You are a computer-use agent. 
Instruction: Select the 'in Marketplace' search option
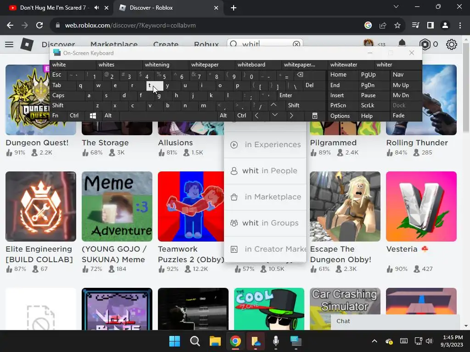pos(265,197)
